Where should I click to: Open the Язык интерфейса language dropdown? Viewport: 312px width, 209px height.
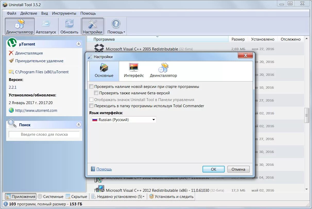pyautogui.click(x=124, y=120)
